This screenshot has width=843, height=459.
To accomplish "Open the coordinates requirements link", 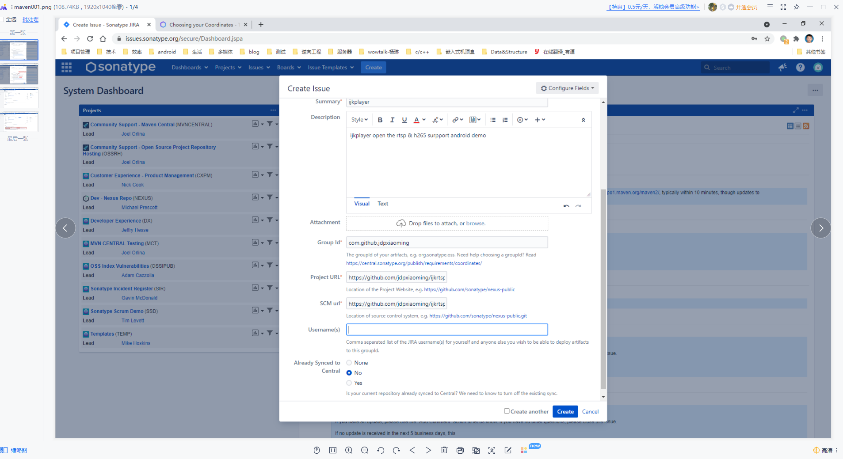I will (x=414, y=263).
